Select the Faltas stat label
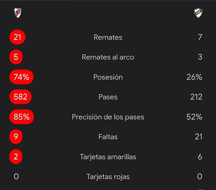This screenshot has width=216, height=190. coord(108,137)
